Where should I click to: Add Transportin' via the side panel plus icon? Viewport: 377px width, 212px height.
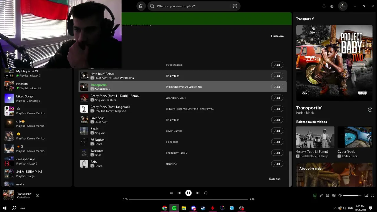(370, 110)
